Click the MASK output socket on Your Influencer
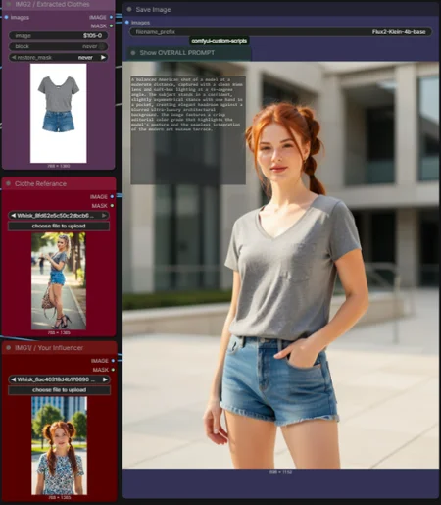The image size is (441, 505). (x=113, y=370)
